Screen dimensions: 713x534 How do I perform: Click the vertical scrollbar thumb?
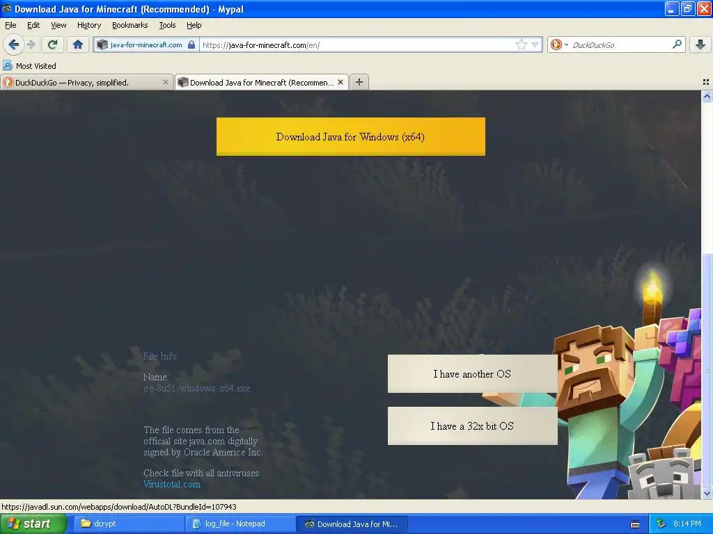coord(707,370)
